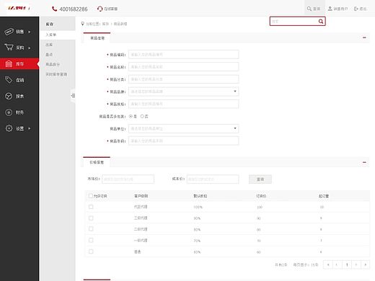
Task: Select the product info tab
Action: [97, 38]
